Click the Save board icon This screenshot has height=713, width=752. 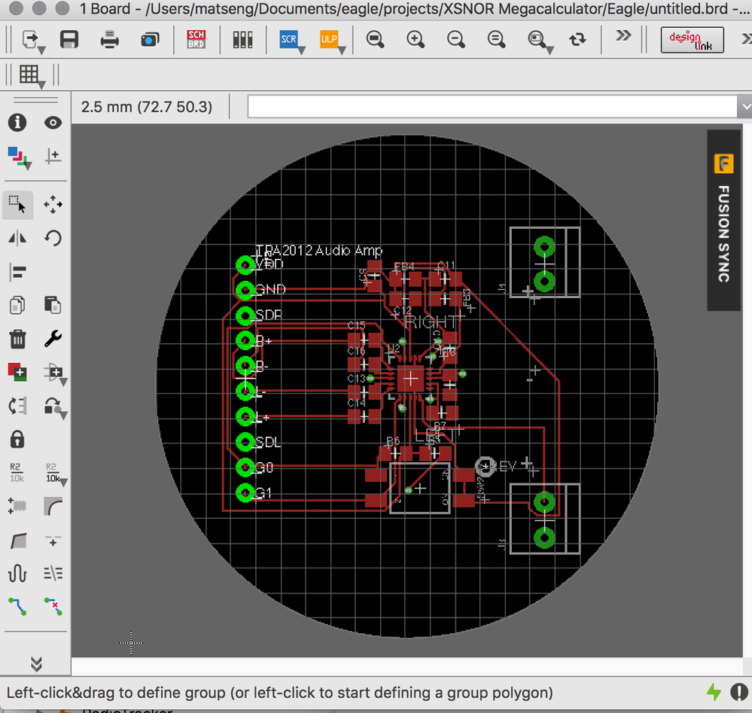pos(69,39)
